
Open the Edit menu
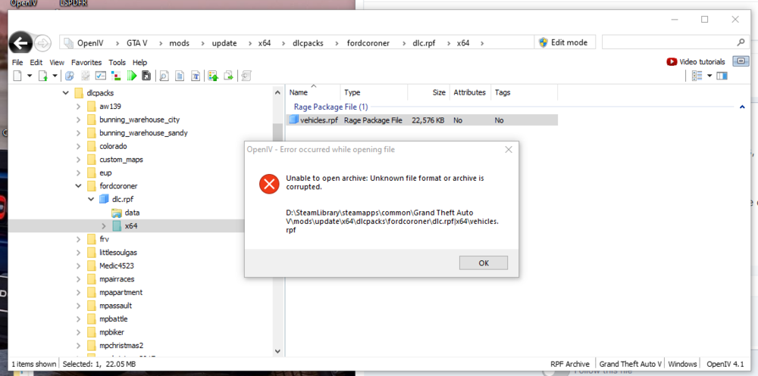tap(36, 62)
